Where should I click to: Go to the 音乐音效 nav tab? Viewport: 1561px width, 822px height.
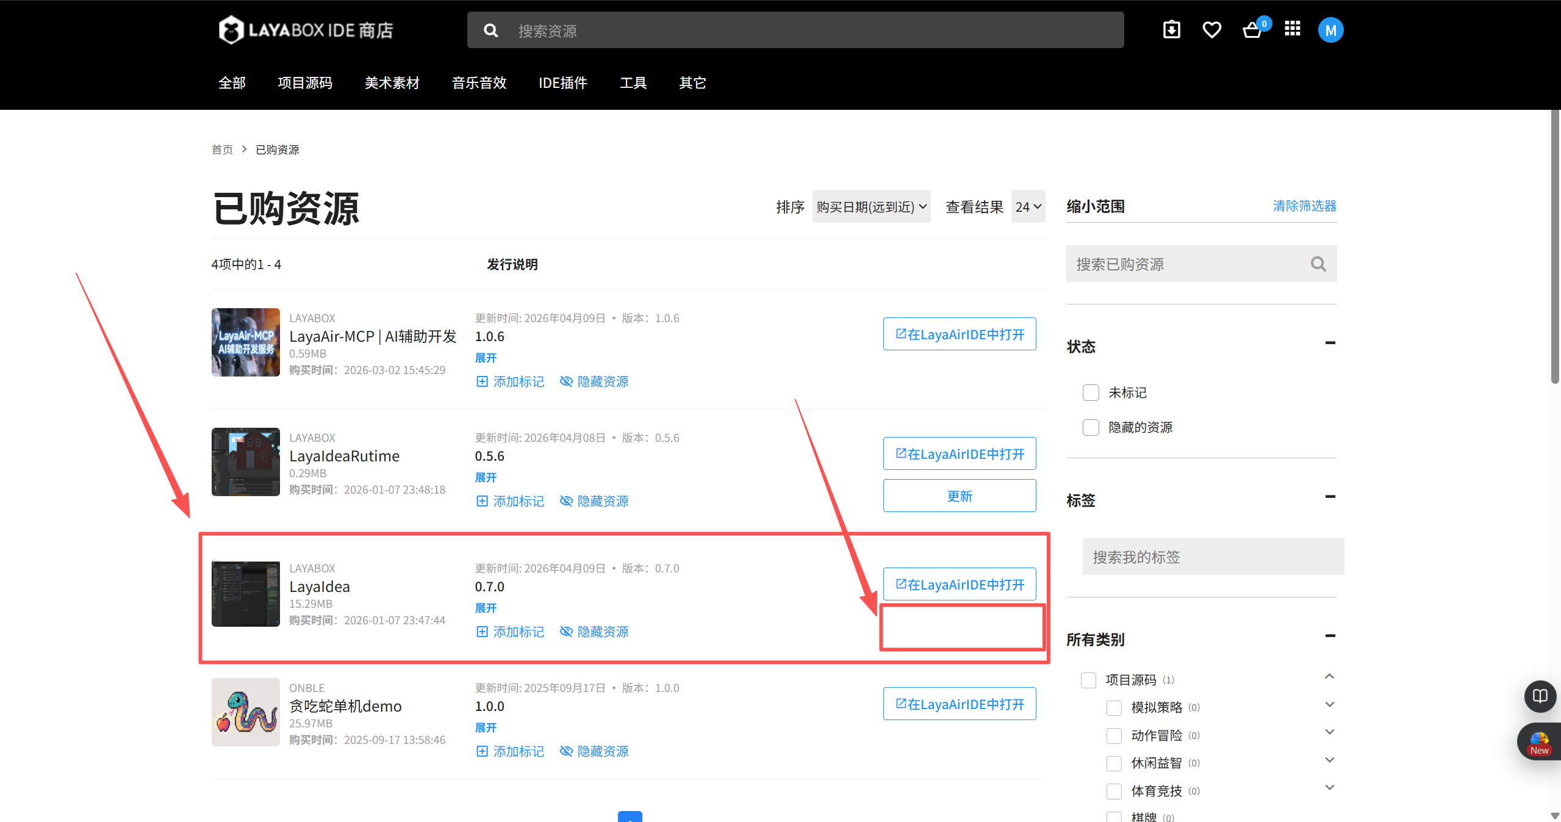(x=479, y=83)
